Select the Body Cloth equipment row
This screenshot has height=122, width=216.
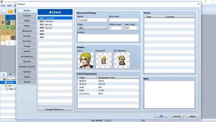tap(108, 90)
